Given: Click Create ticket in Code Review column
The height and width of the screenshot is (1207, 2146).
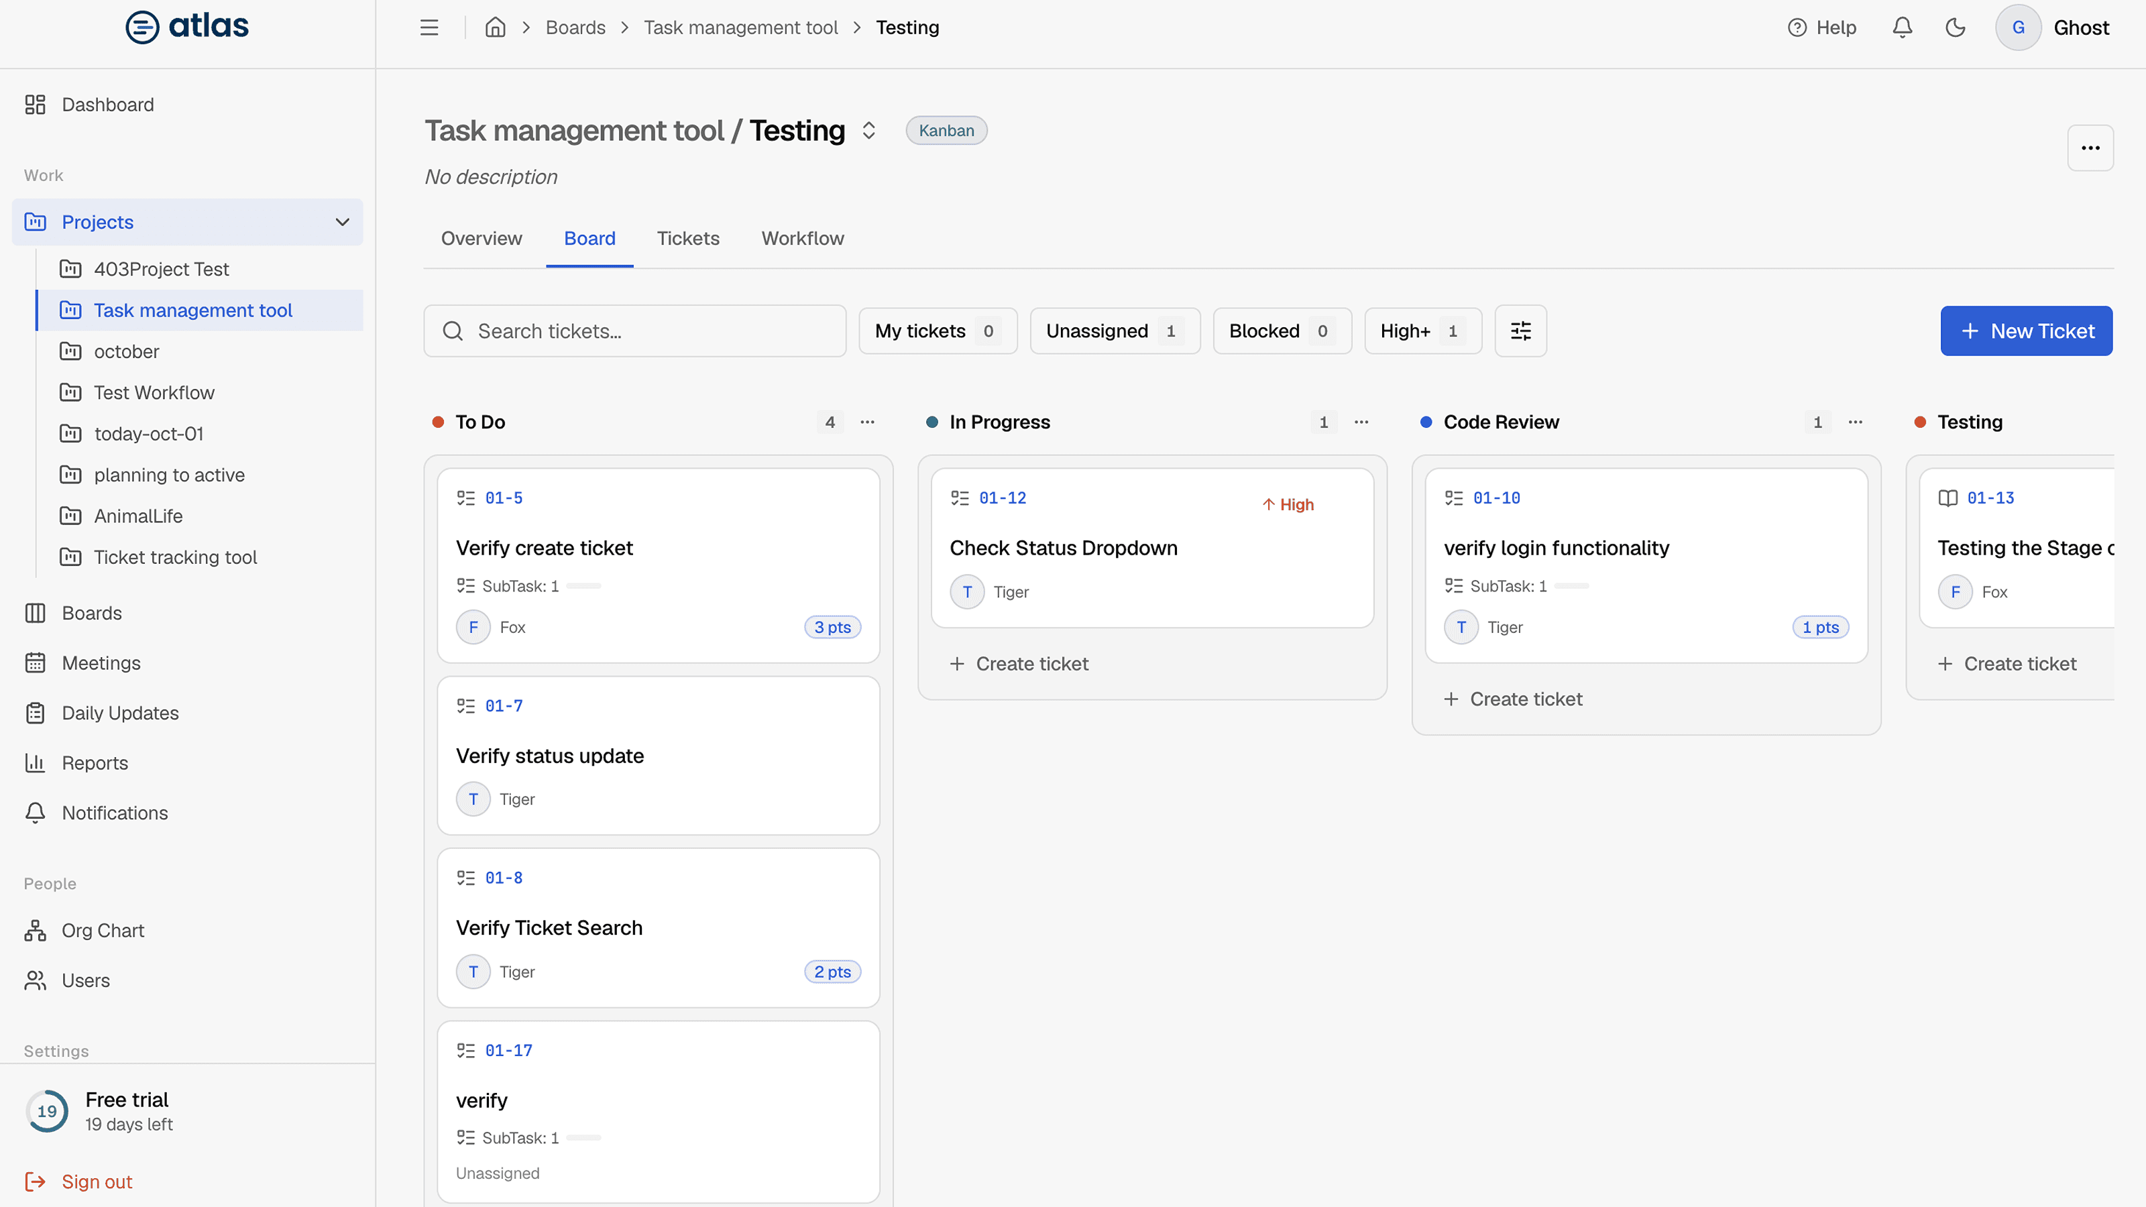Looking at the screenshot, I should (1513, 699).
